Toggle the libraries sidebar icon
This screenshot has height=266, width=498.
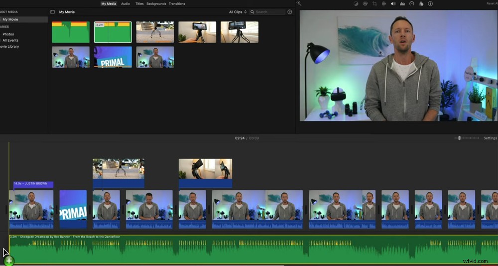53,12
